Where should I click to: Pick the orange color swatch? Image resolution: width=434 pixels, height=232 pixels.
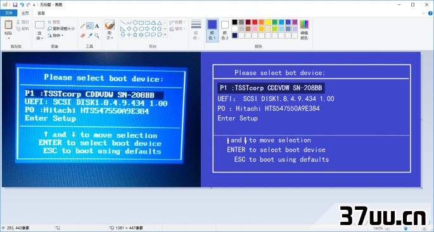click(261, 22)
